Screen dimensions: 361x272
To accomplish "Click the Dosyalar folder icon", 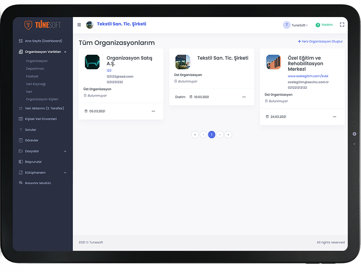I will (x=21, y=151).
